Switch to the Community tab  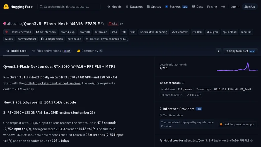(90, 51)
